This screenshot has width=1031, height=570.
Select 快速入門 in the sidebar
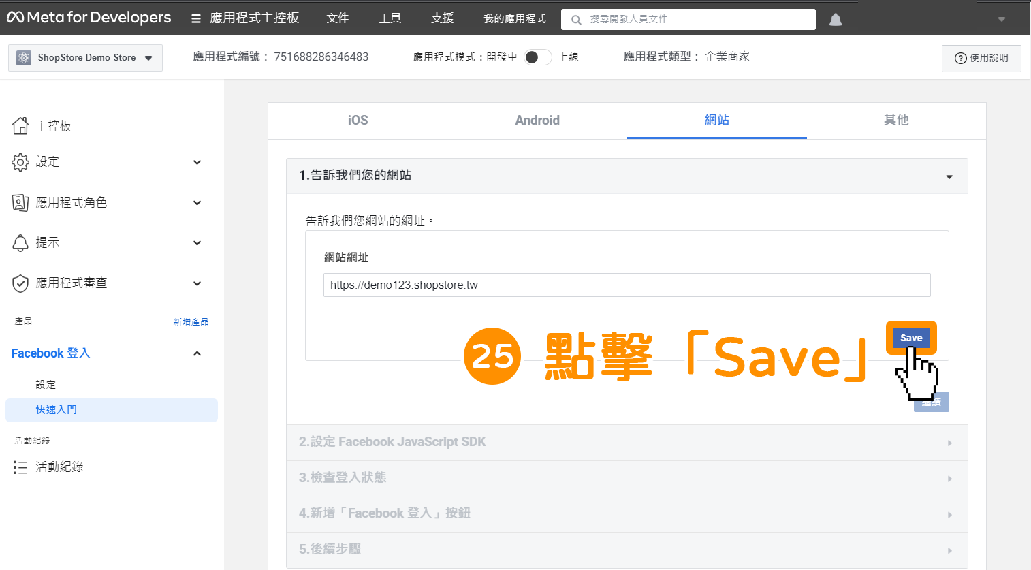point(112,410)
